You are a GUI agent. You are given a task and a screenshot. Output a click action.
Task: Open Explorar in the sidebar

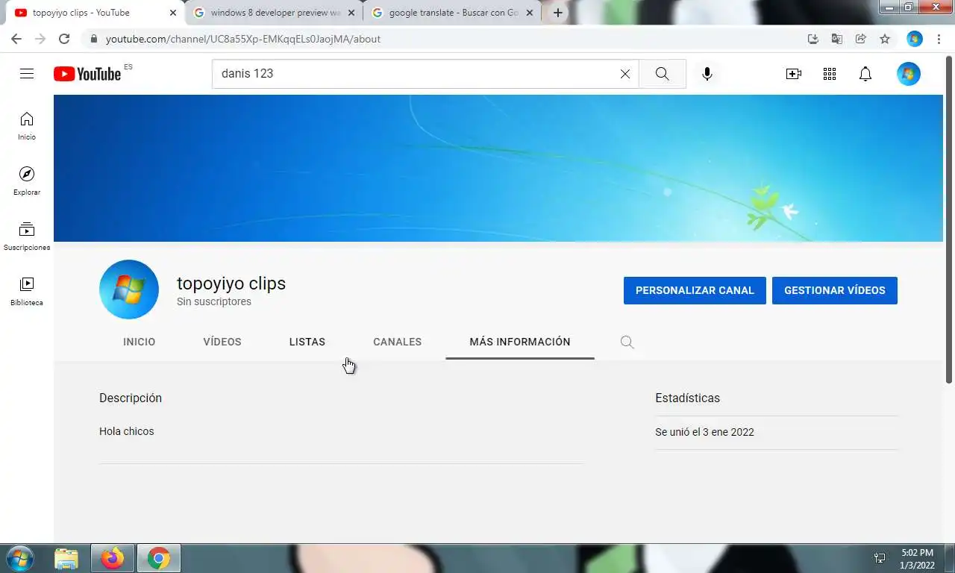coord(27,181)
